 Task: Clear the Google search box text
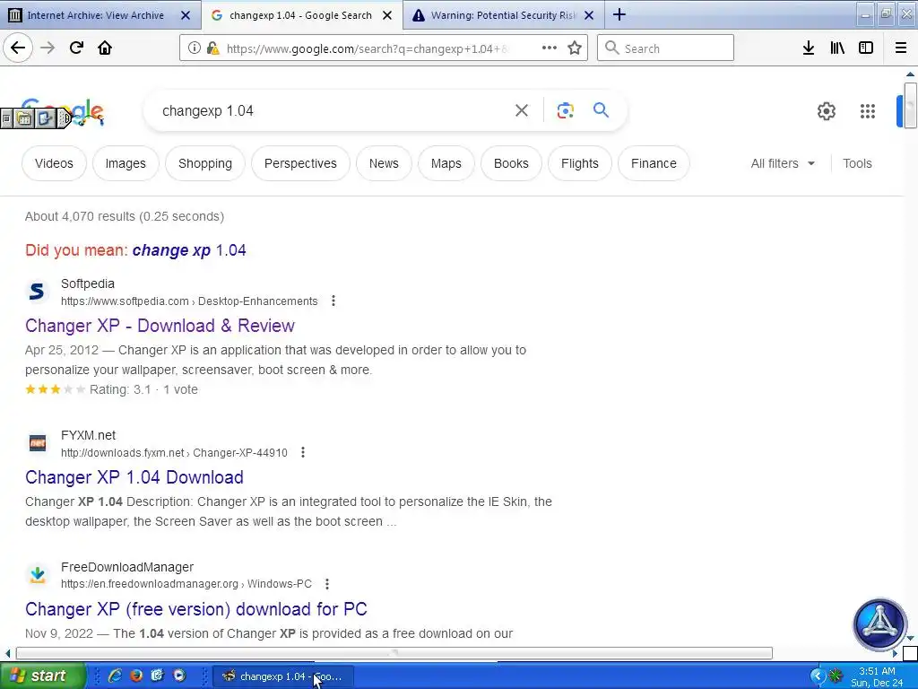tap(522, 110)
